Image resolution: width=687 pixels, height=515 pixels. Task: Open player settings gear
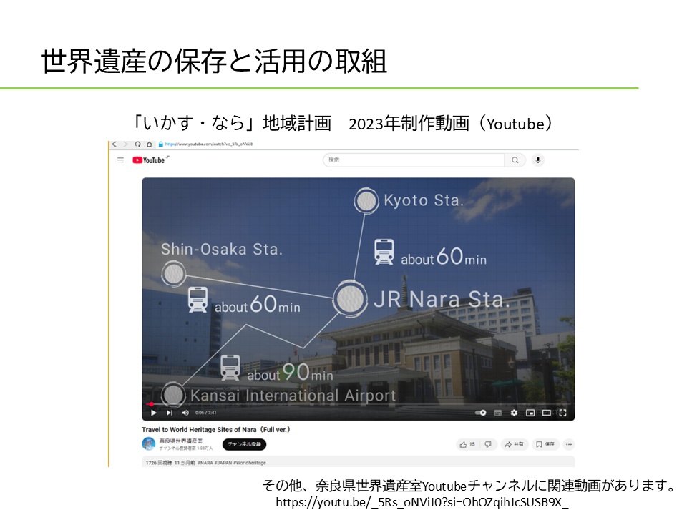tap(514, 413)
